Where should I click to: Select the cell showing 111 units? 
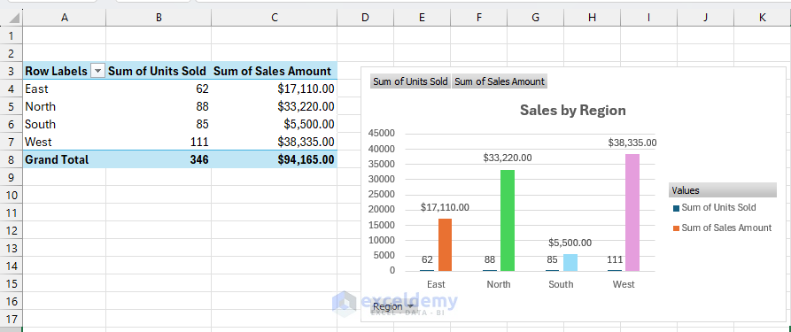click(159, 142)
